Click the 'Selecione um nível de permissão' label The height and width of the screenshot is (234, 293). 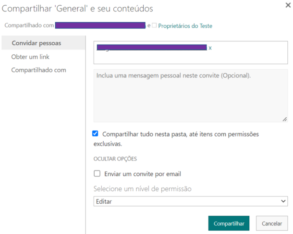pyautogui.click(x=142, y=189)
